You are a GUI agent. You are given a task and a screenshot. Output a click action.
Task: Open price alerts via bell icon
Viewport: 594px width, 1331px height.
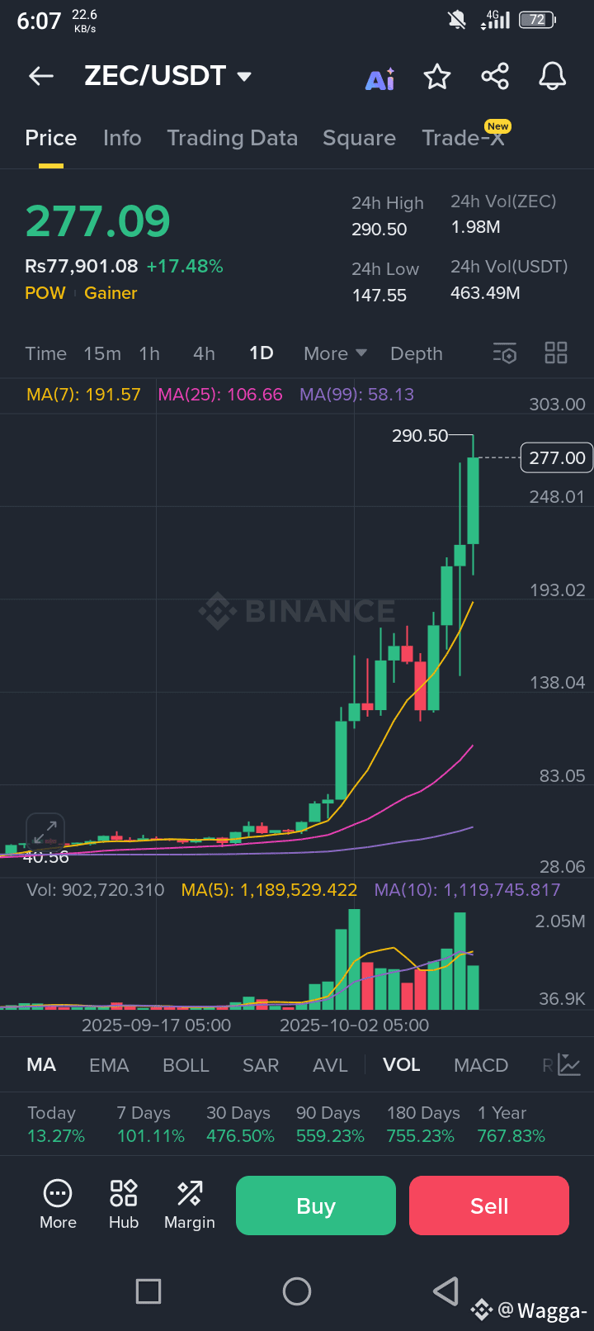point(552,76)
